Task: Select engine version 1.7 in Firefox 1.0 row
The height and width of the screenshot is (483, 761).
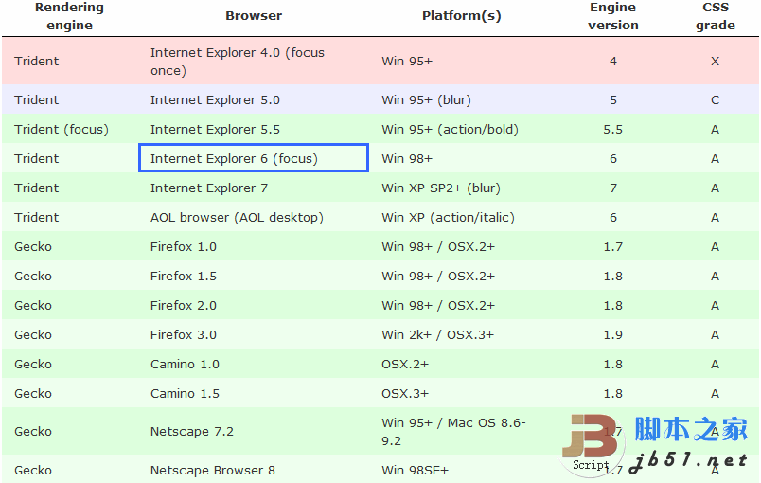Action: click(613, 246)
